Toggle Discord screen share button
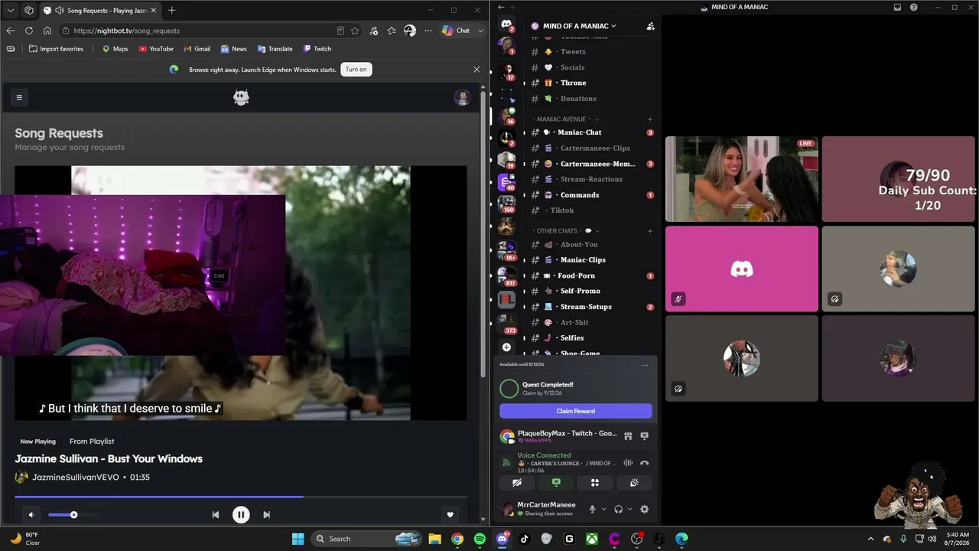The width and height of the screenshot is (979, 551). click(x=556, y=483)
